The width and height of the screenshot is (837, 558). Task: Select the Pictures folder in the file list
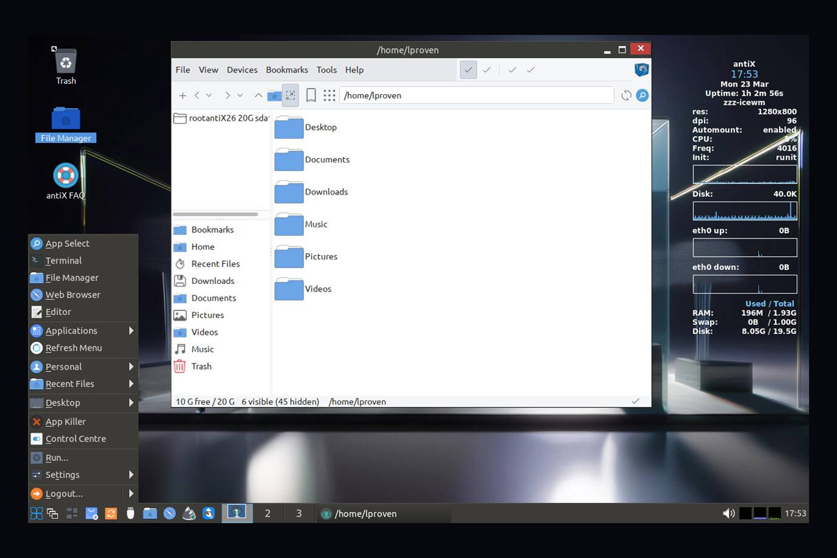(306, 256)
